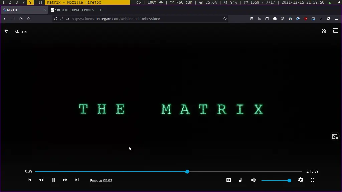
Task: Open the tracking protection shield
Action: pyautogui.click(x=56, y=19)
